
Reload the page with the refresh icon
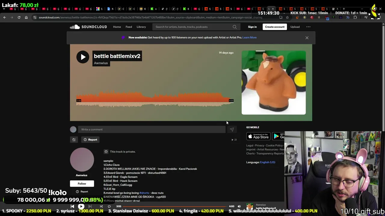(x=19, y=17)
